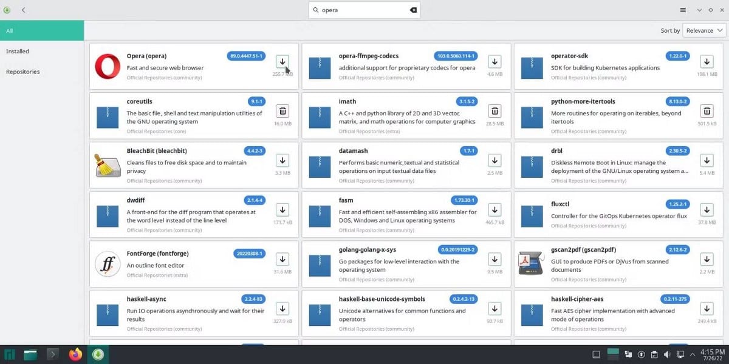This screenshot has width=729, height=364.
Task: Open a terminal from the taskbar
Action: pyautogui.click(x=52, y=354)
